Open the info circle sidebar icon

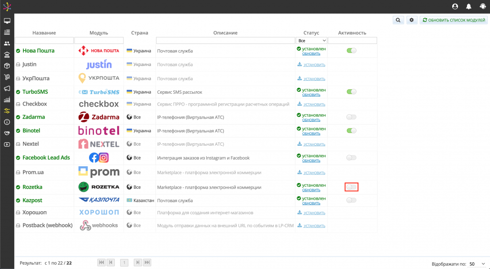tap(7, 122)
